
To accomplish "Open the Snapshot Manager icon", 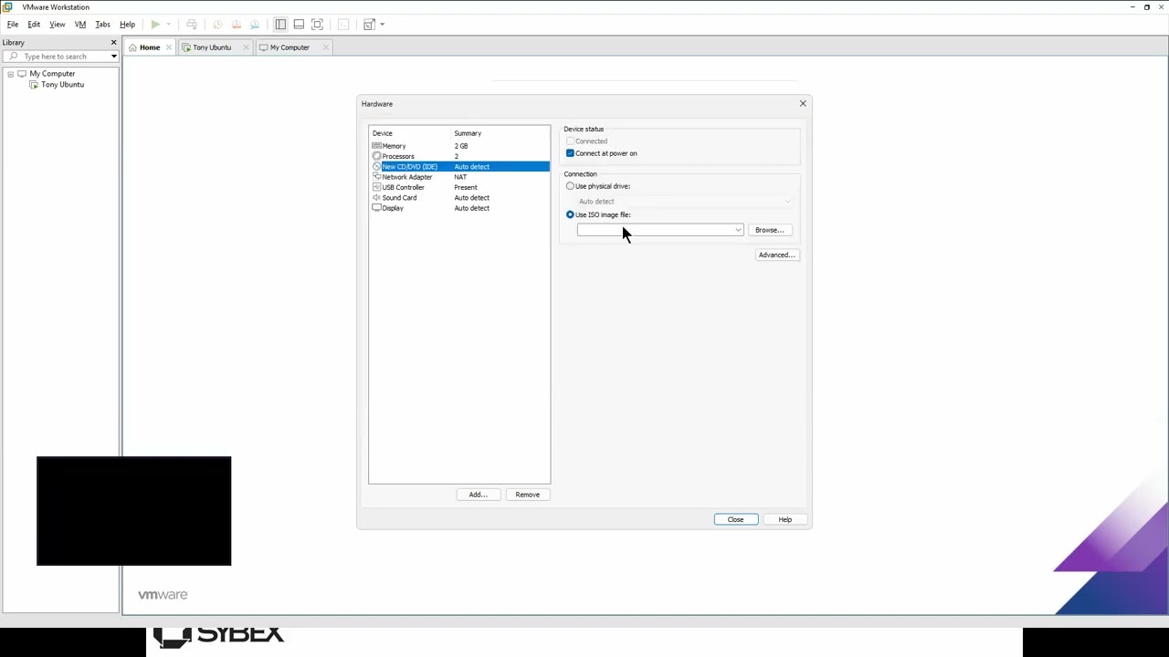I will point(255,25).
